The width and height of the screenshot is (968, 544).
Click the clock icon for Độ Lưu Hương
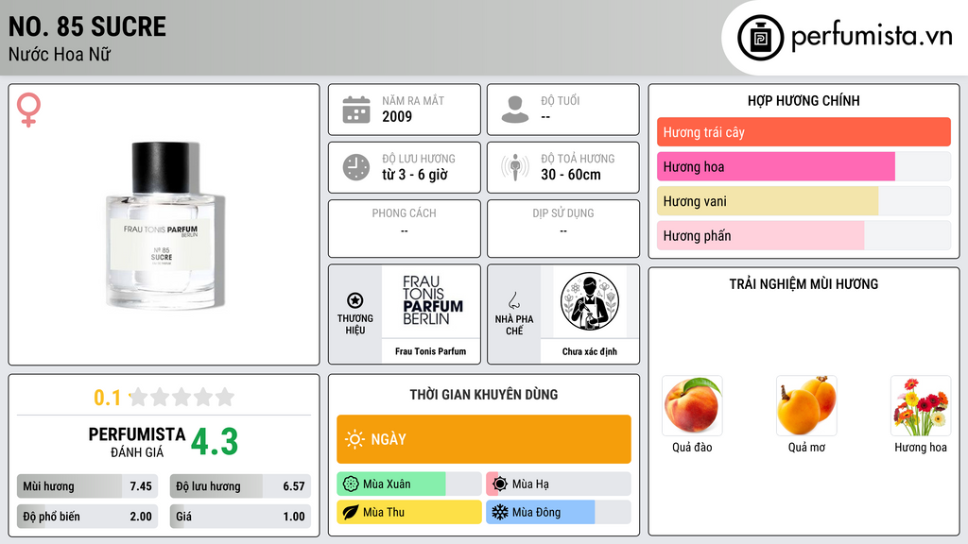point(356,167)
